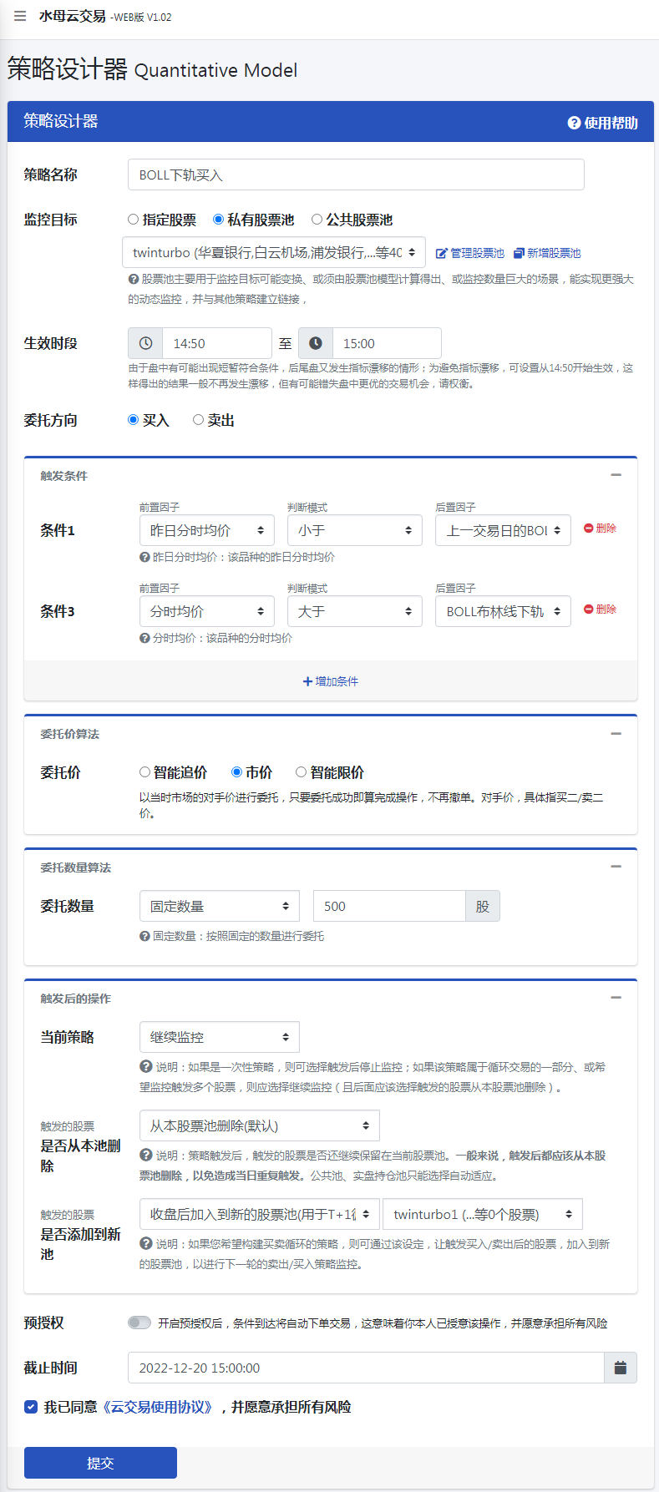Select the 指定股票 radio option
The height and width of the screenshot is (1492, 659).
[133, 220]
